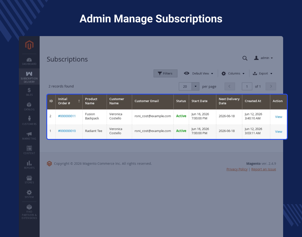
Task: Click the per page value field showing 20
Action: point(185,86)
